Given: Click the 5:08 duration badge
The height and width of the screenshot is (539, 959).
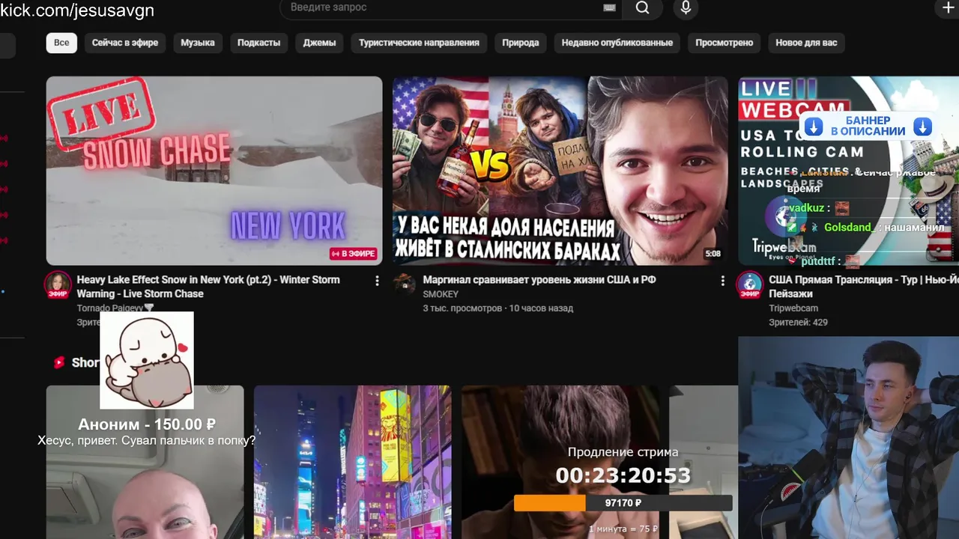Looking at the screenshot, I should [x=713, y=254].
